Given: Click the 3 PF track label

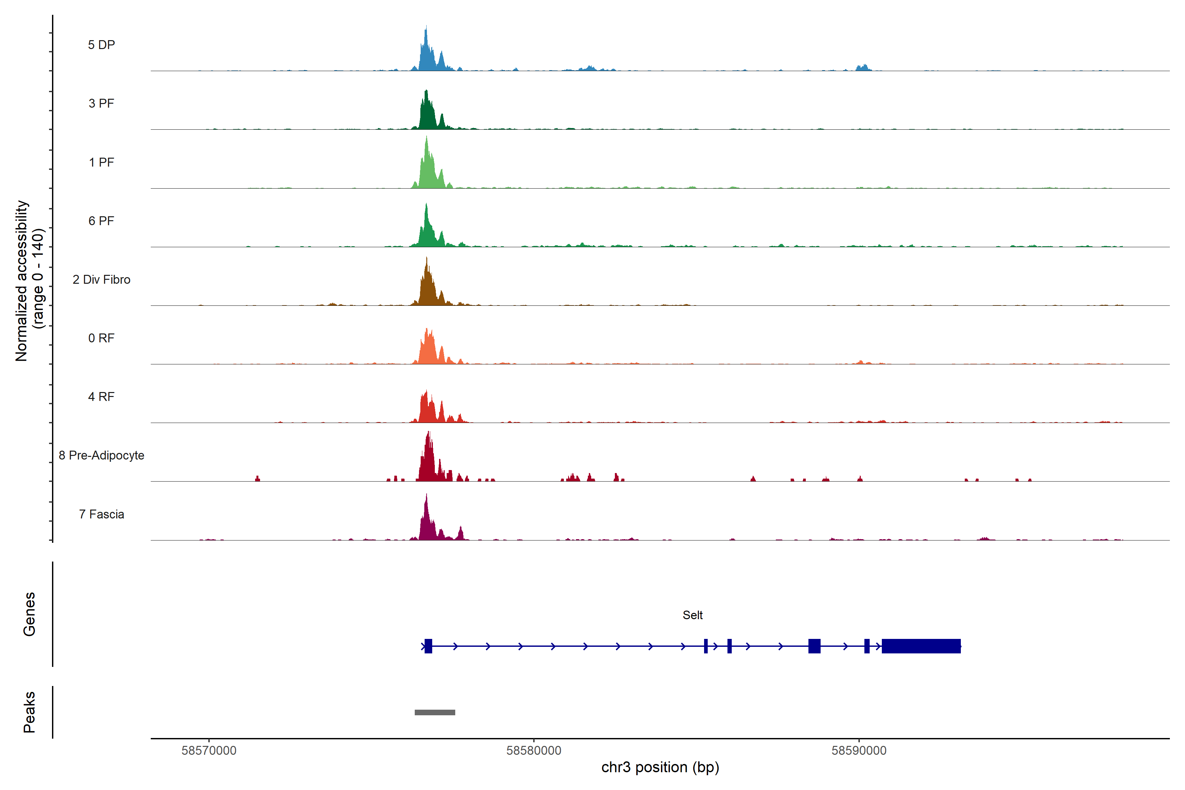Looking at the screenshot, I should pyautogui.click(x=101, y=103).
